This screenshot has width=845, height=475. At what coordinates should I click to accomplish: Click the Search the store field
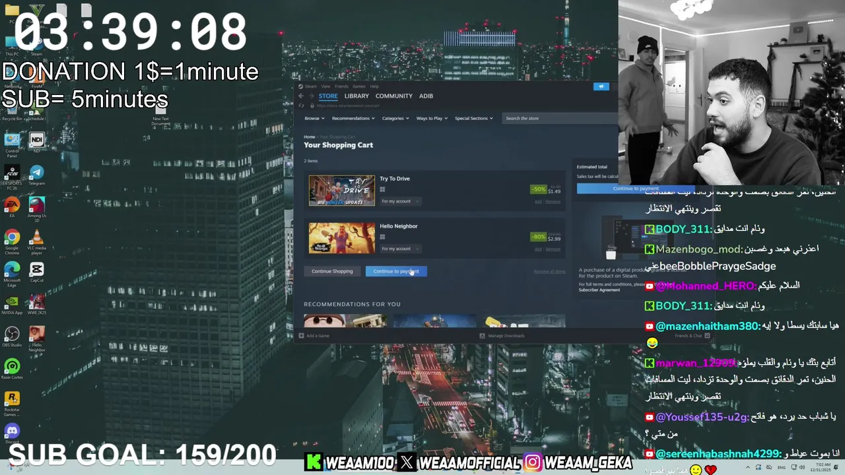tap(560, 118)
